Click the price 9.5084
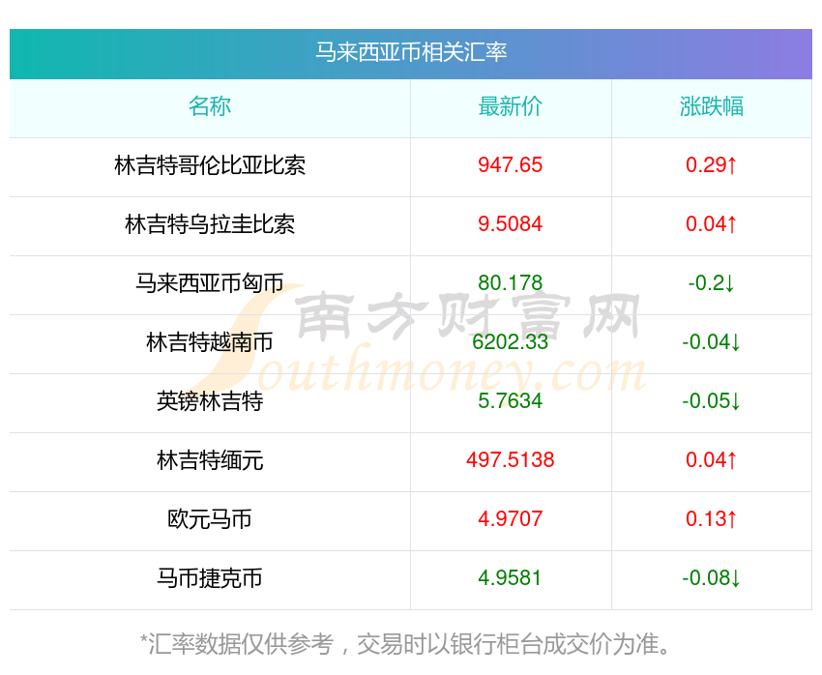The image size is (822, 675). click(510, 224)
